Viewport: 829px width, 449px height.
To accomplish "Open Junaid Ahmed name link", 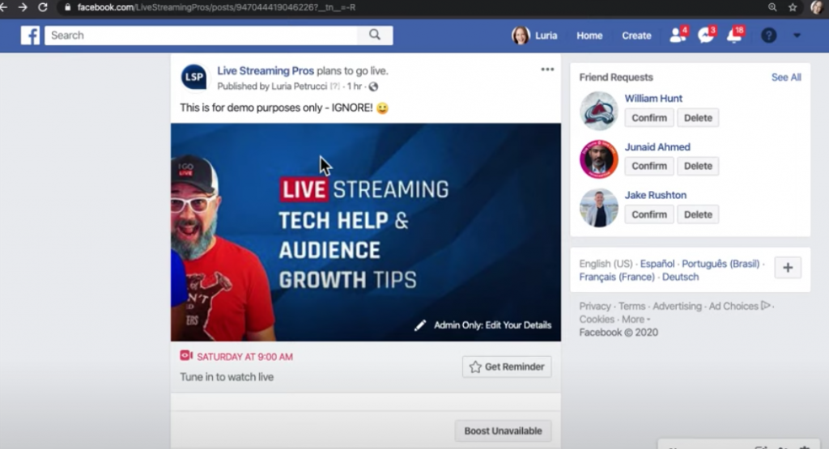I will [657, 147].
